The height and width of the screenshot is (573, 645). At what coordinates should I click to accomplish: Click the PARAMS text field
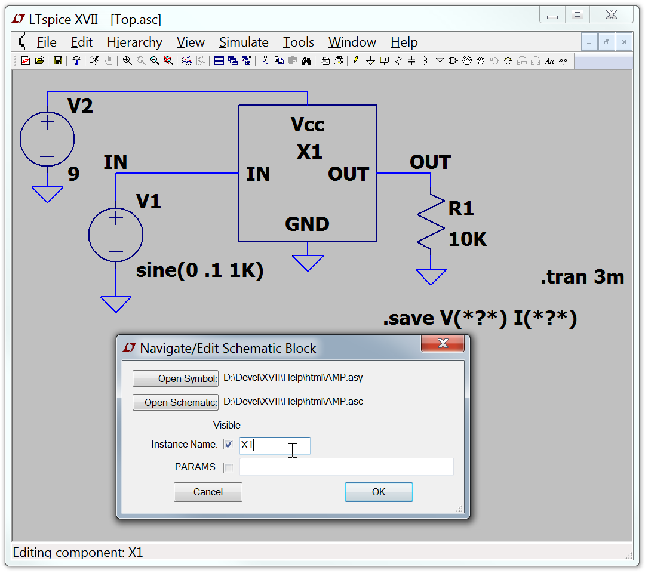pos(346,467)
